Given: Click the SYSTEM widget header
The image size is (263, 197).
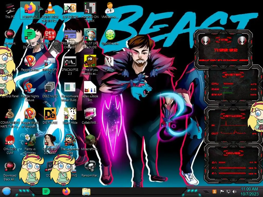Looking at the screenshot, I should 233,75.
